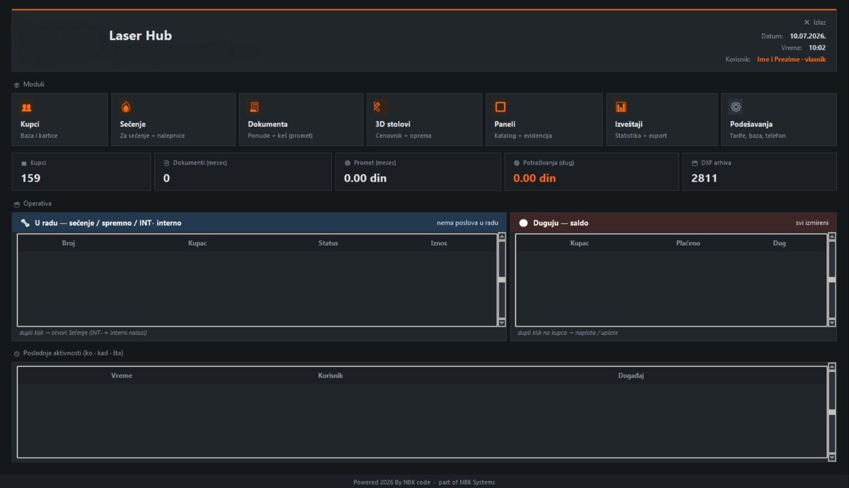Viewport: 849px width, 488px height.
Task: Click the 'Powered 2026 By NBK code' footer
Action: (x=392, y=482)
